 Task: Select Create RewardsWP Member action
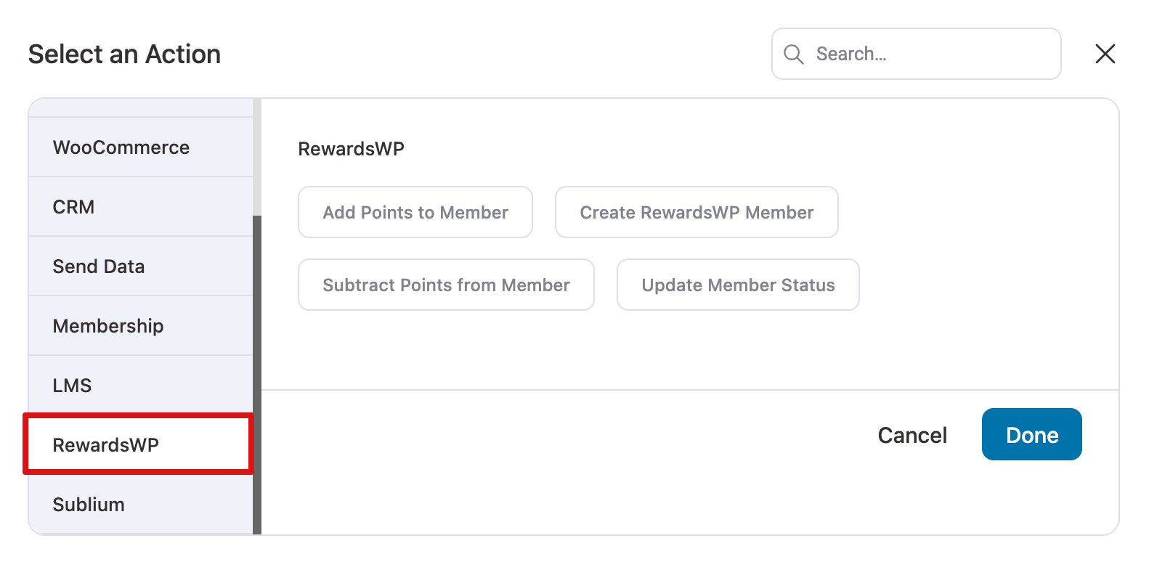point(697,212)
